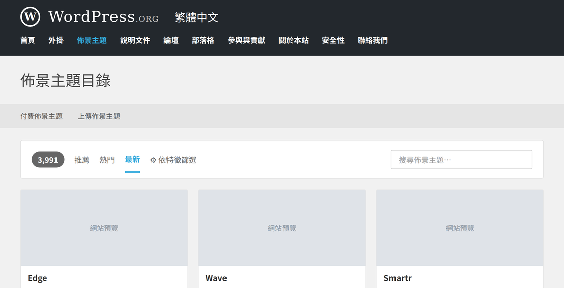Open the 付費佈景主題 link
564x288 pixels.
pyautogui.click(x=41, y=116)
